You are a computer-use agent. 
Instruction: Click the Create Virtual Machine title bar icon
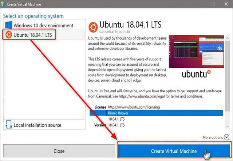point(3,4)
